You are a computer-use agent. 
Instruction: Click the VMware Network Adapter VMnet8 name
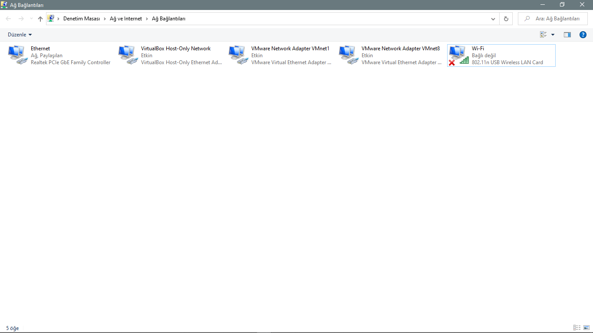tap(401, 49)
